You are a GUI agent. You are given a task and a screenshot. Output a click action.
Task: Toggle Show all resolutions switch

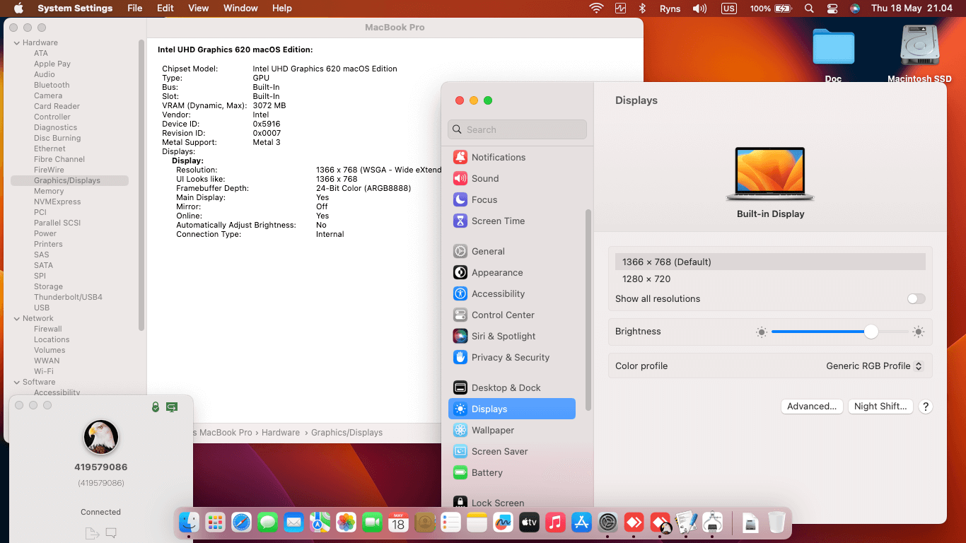[916, 298]
